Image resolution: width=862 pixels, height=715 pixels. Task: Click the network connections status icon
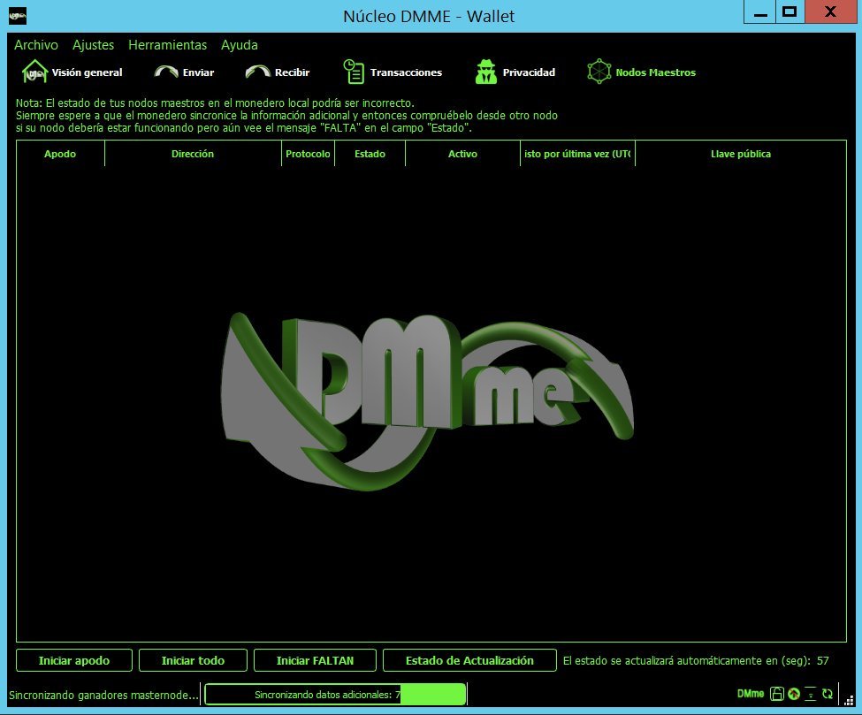[811, 694]
